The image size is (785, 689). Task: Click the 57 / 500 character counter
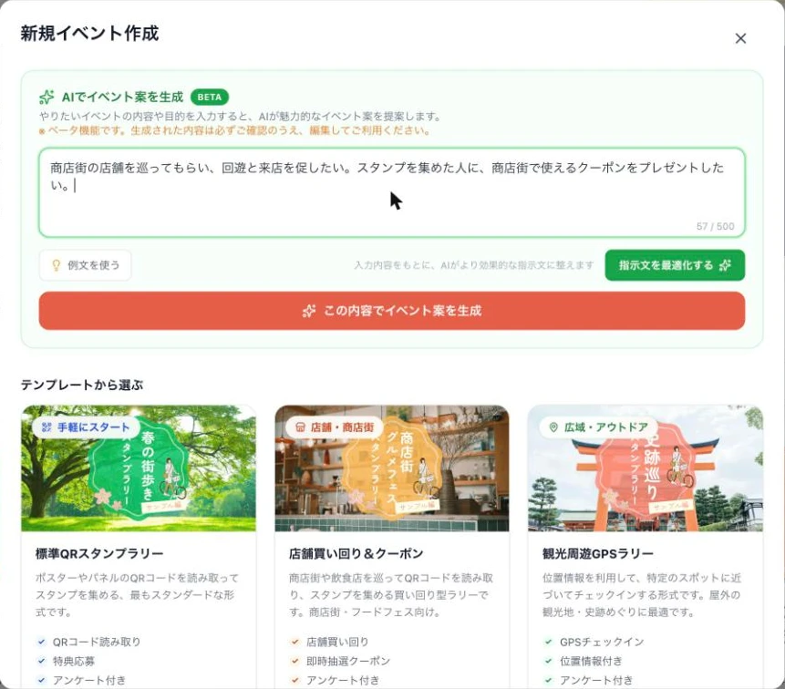(715, 226)
